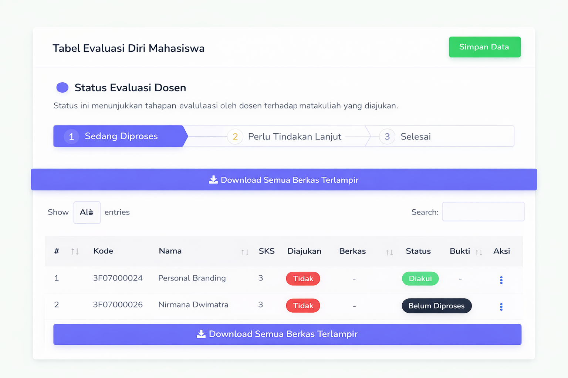Click the three-dot action menu for Personal Branding

click(x=501, y=280)
